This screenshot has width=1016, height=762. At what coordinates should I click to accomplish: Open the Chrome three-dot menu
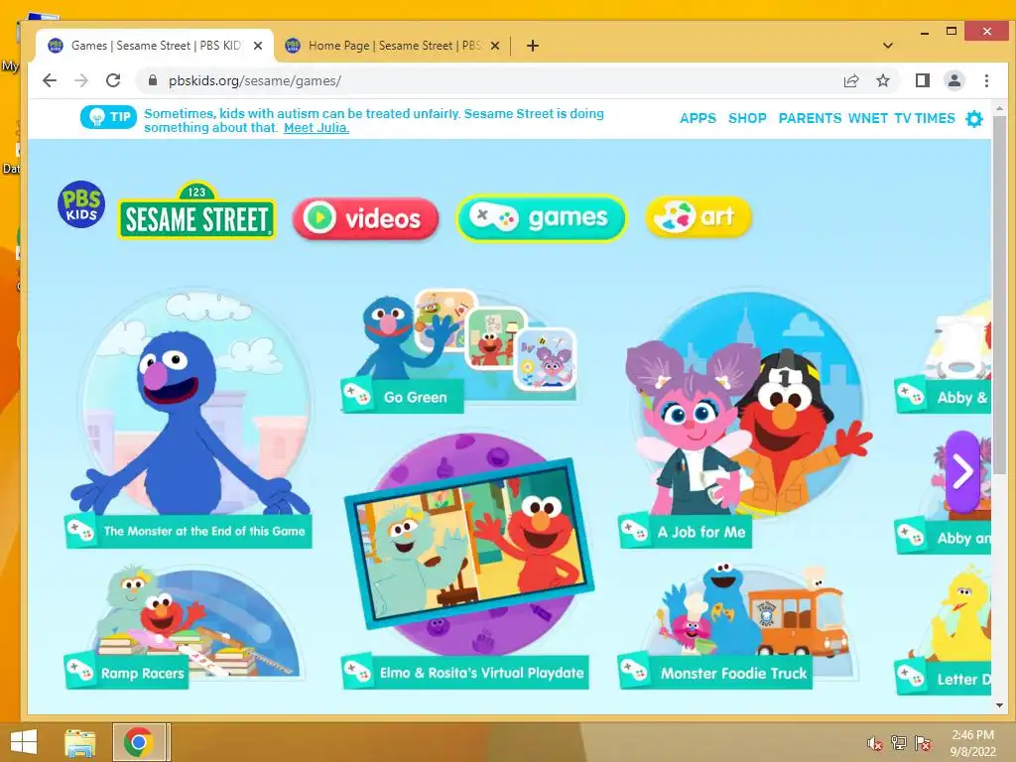tap(986, 80)
